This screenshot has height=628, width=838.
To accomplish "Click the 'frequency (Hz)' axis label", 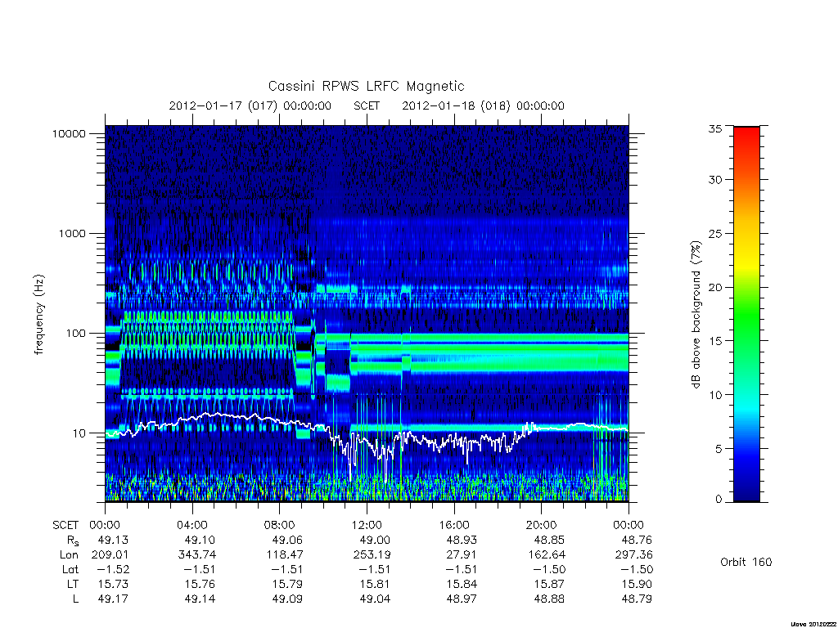I will [x=39, y=314].
